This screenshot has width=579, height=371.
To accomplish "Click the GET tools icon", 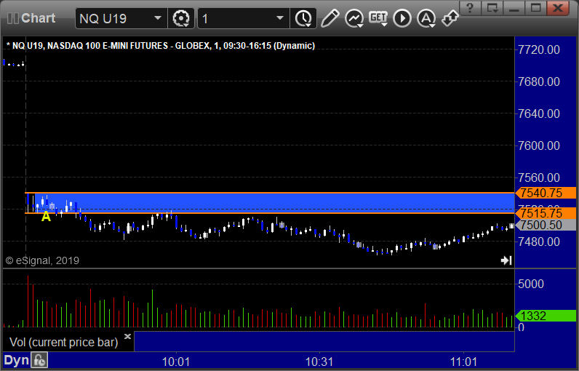I will click(378, 17).
